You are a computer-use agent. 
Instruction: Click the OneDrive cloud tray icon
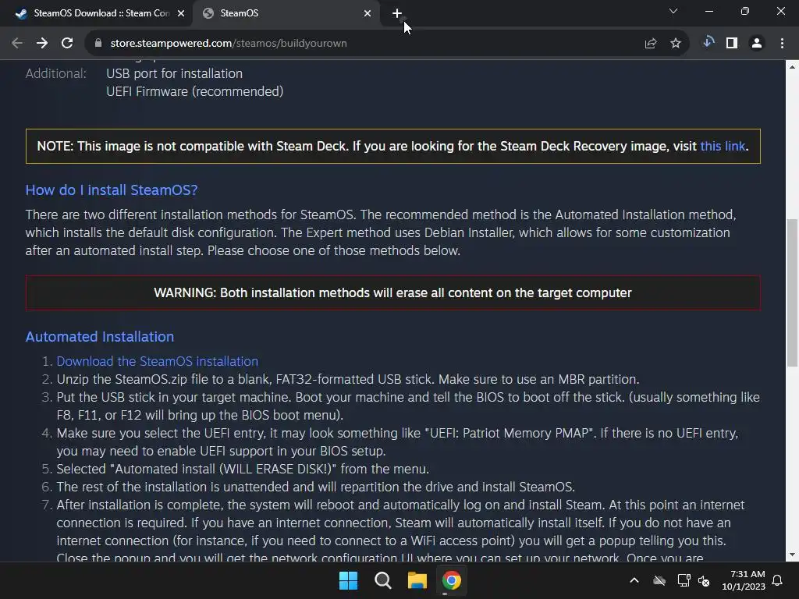pos(659,580)
